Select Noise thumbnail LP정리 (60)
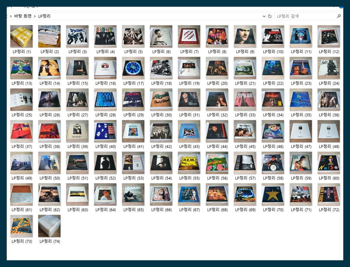350x267 pixels. pos(328,163)
